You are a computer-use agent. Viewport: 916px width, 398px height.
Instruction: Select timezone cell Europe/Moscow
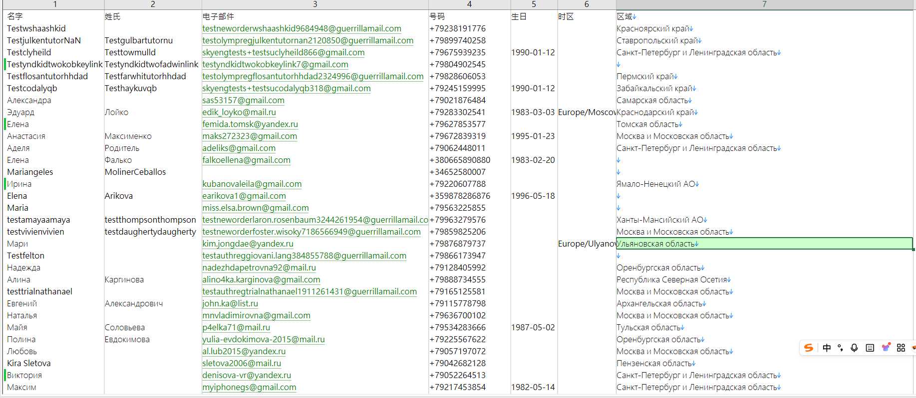coord(587,112)
